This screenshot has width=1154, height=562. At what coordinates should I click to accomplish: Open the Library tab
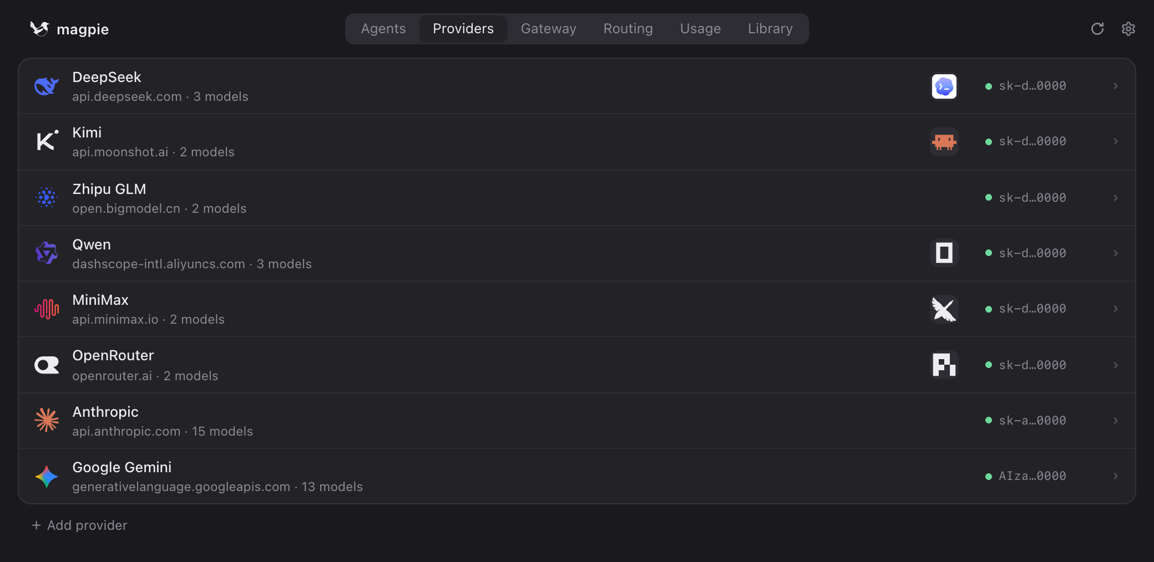tap(770, 29)
